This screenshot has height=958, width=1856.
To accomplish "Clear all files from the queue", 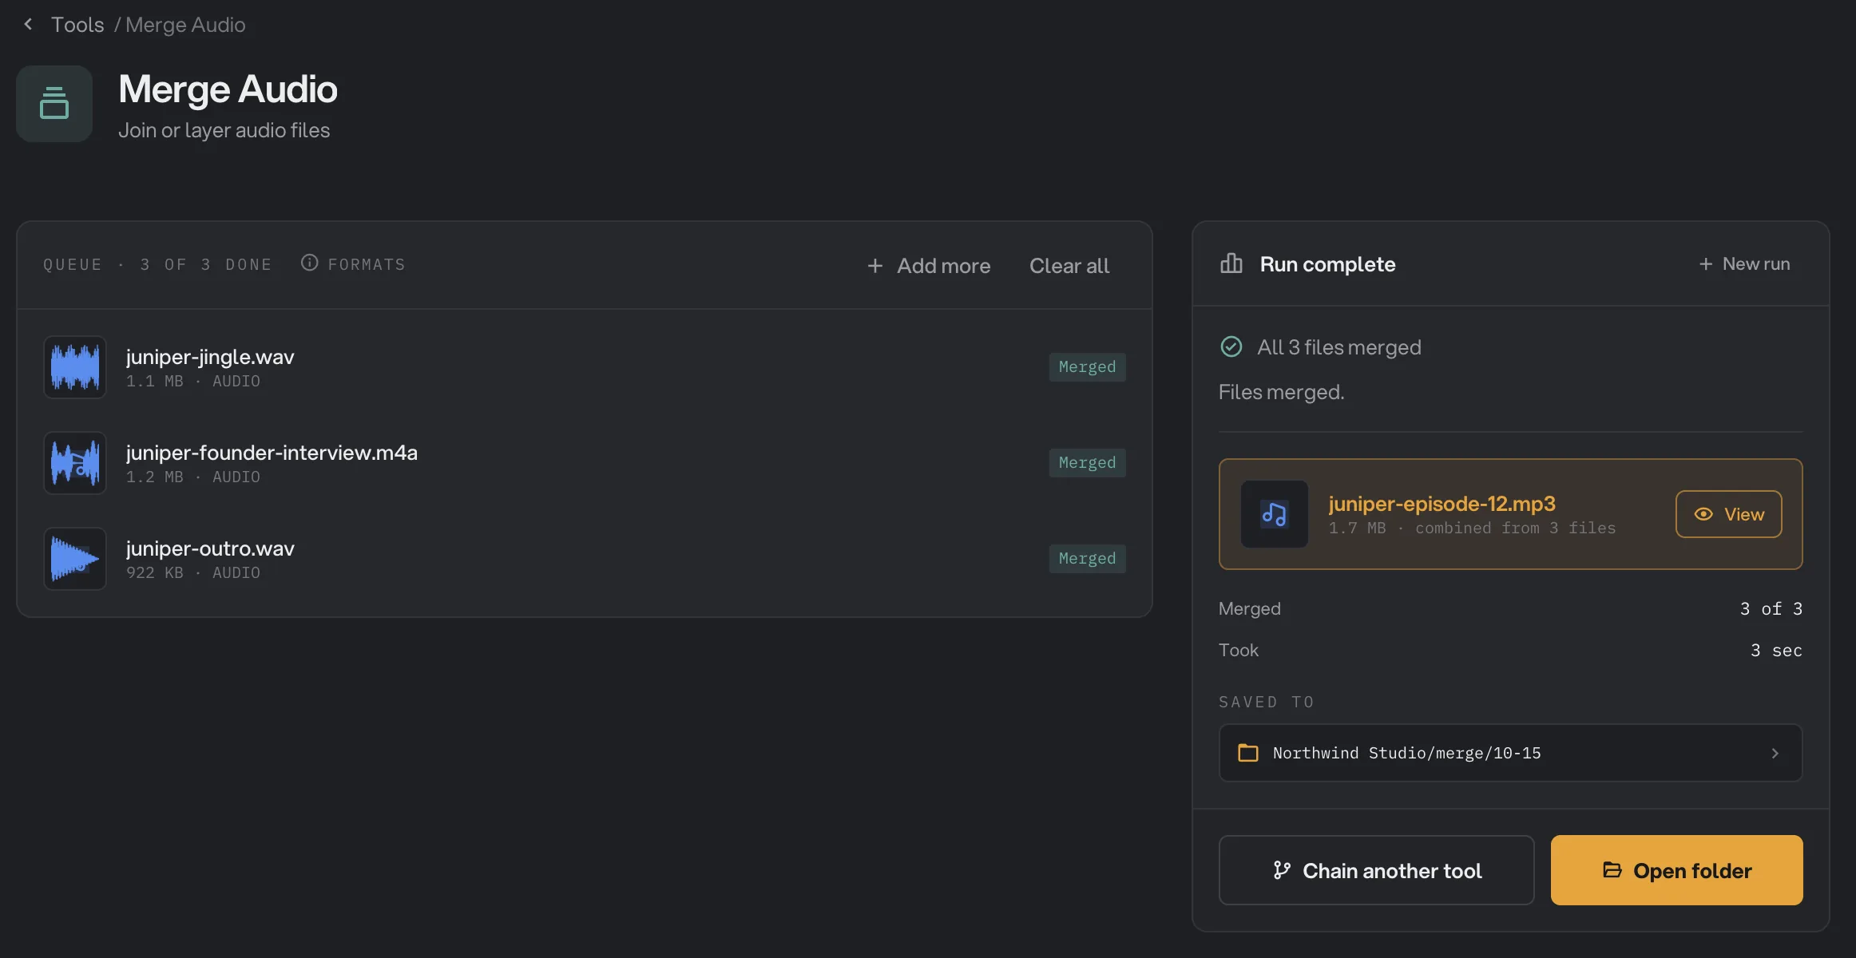I will click(1069, 265).
